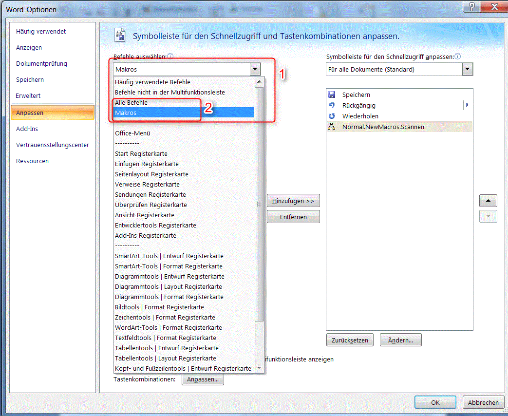The height and width of the screenshot is (416, 508).
Task: Open the Befehle auswählen dropdown arrow
Action: point(255,70)
